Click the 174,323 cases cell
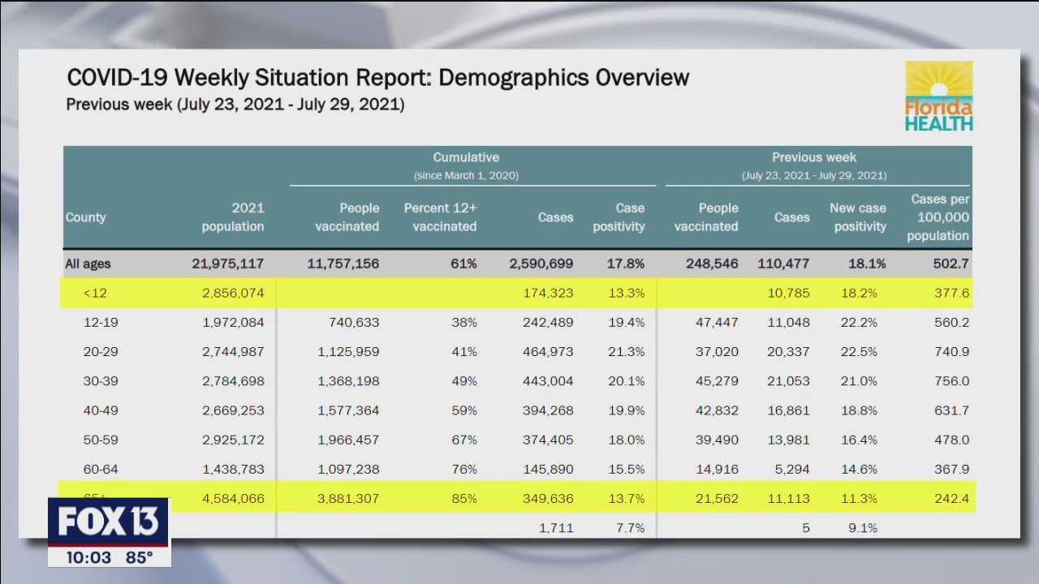This screenshot has width=1039, height=584. click(548, 293)
